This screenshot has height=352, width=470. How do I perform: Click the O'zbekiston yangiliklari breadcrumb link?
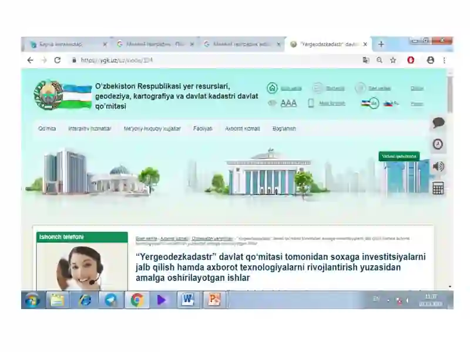point(212,239)
